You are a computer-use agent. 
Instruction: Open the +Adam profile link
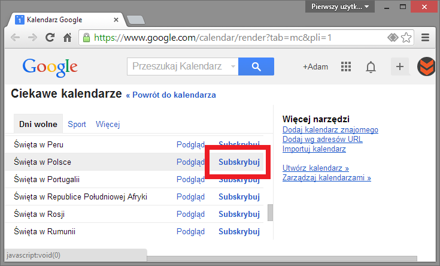point(315,67)
